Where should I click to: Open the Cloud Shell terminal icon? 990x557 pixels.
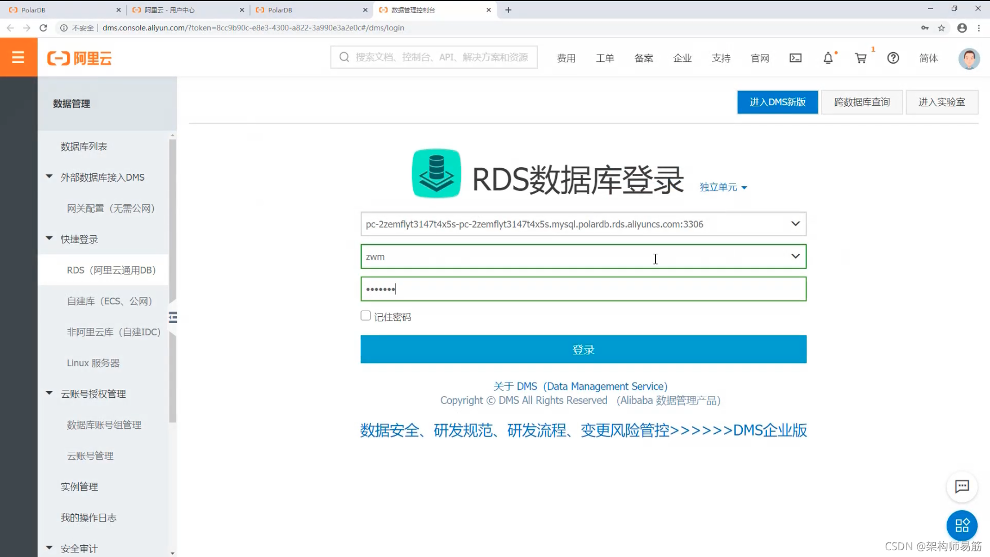coord(795,58)
